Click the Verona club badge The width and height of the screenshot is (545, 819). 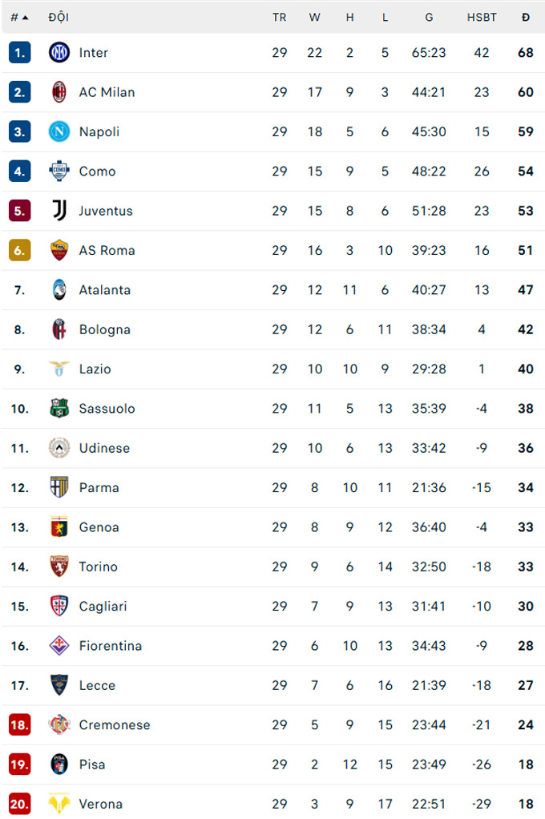pyautogui.click(x=59, y=804)
